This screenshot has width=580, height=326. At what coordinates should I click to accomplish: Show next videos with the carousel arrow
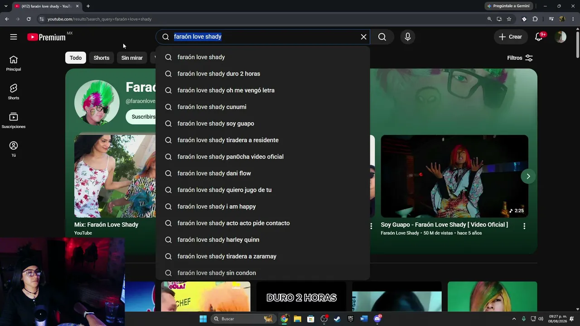pyautogui.click(x=528, y=176)
